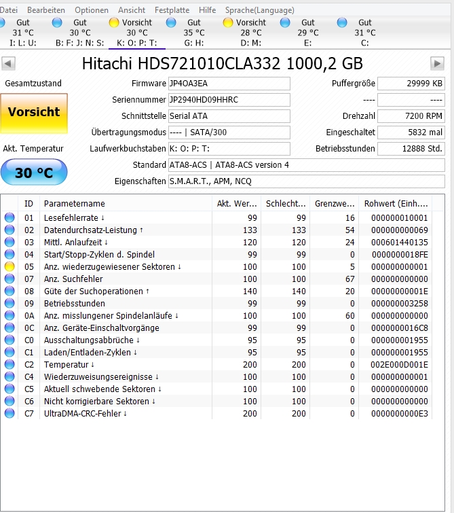The image size is (454, 513).
Task: Click the Grenzwe... column header
Action: point(335,203)
